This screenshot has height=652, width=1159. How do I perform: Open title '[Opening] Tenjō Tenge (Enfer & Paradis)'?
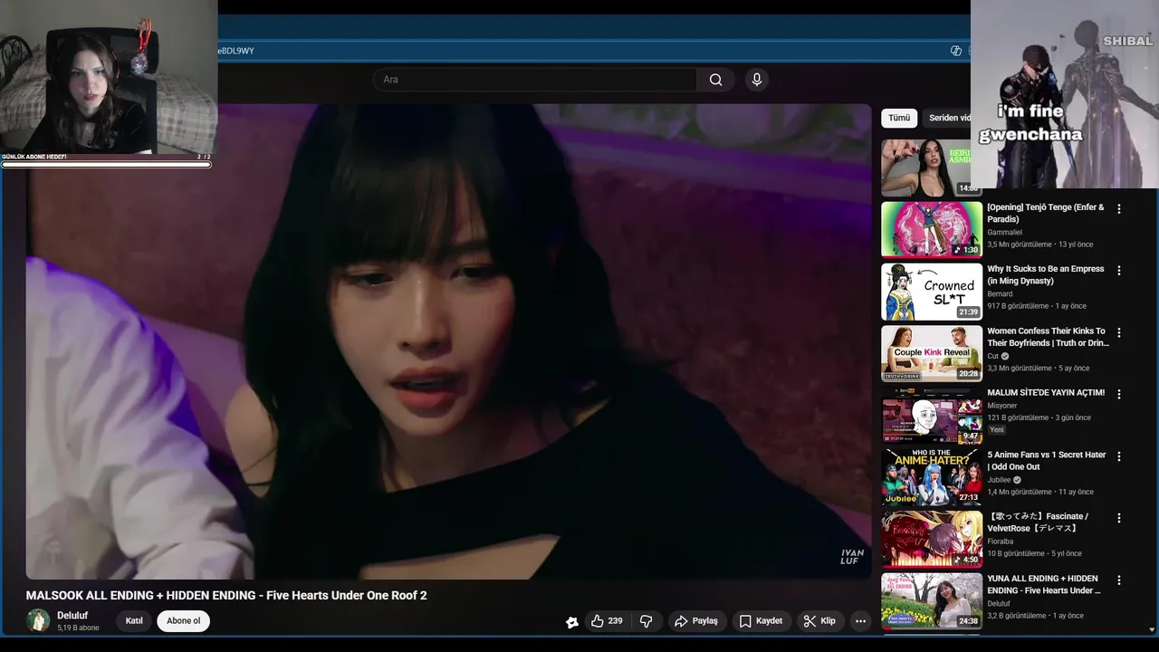[x=1046, y=213]
